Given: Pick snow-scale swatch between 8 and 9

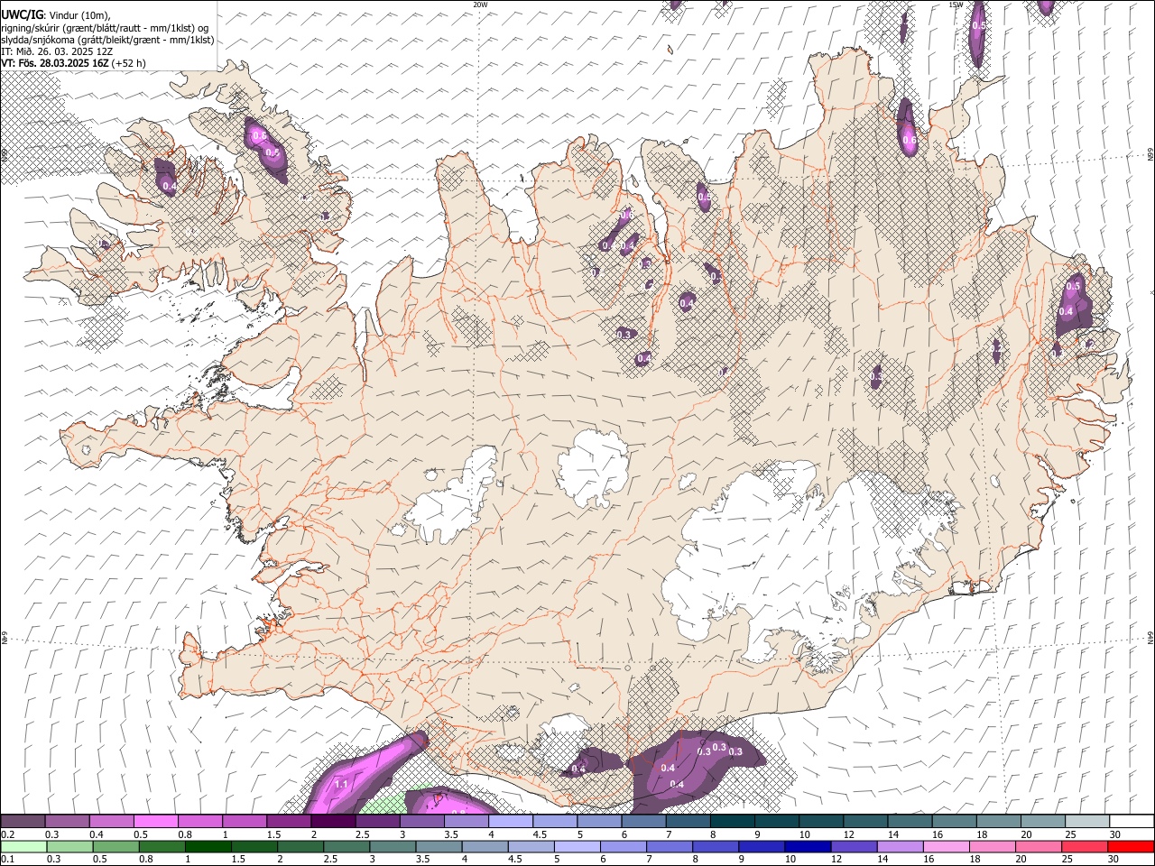Looking at the screenshot, I should click(x=733, y=821).
